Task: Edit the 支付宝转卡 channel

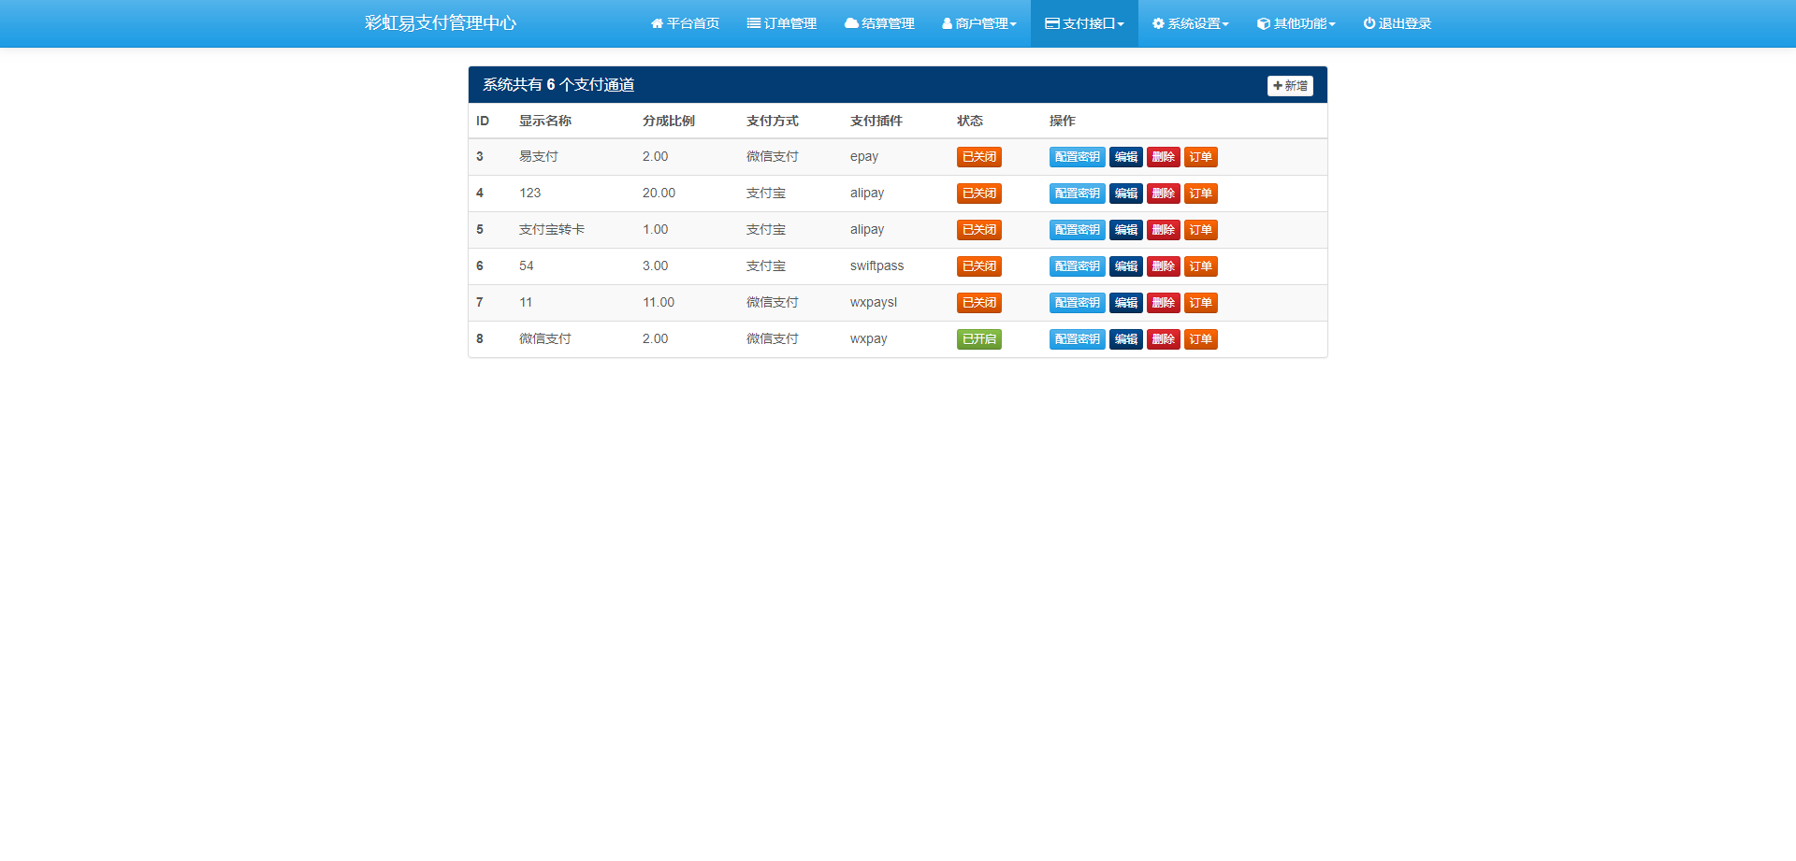Action: click(x=1125, y=230)
